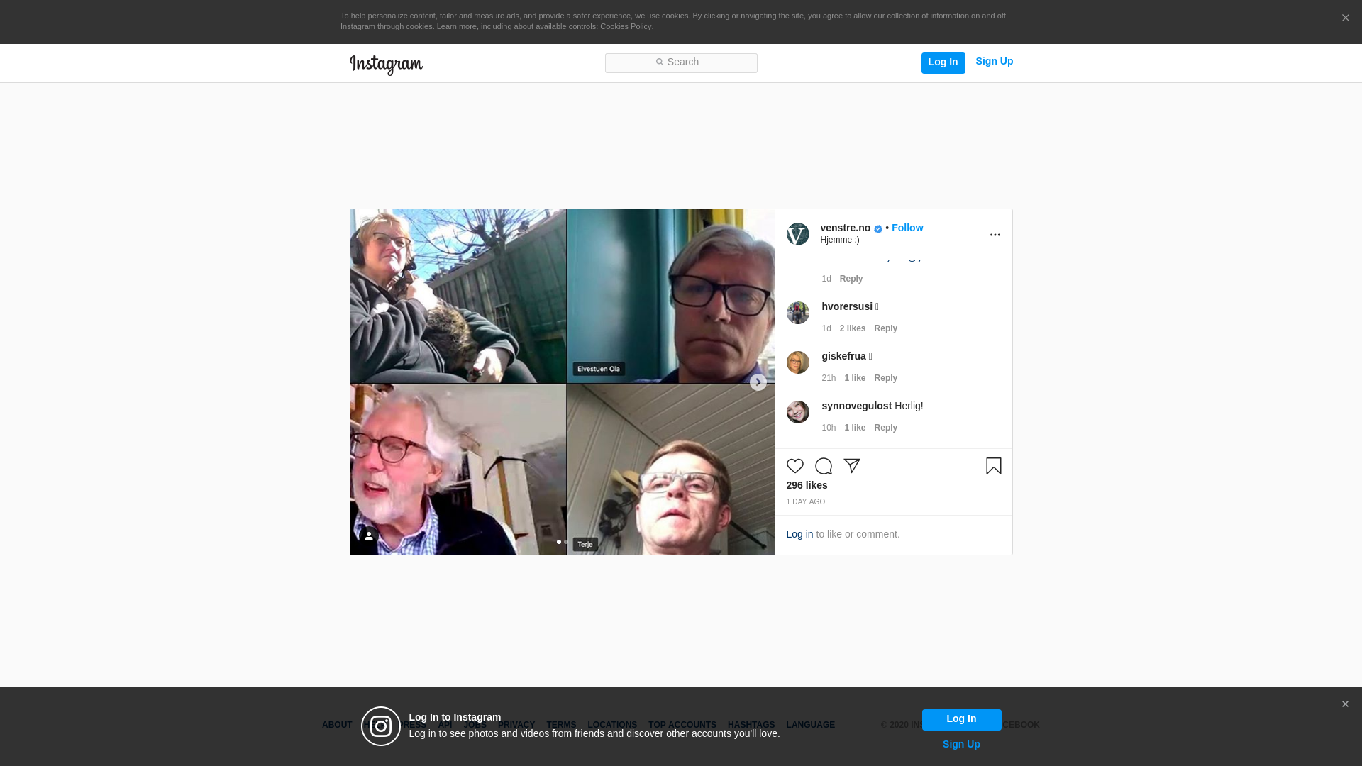Open the Hjemme :) location link
This screenshot has height=766, width=1362.
coord(839,240)
